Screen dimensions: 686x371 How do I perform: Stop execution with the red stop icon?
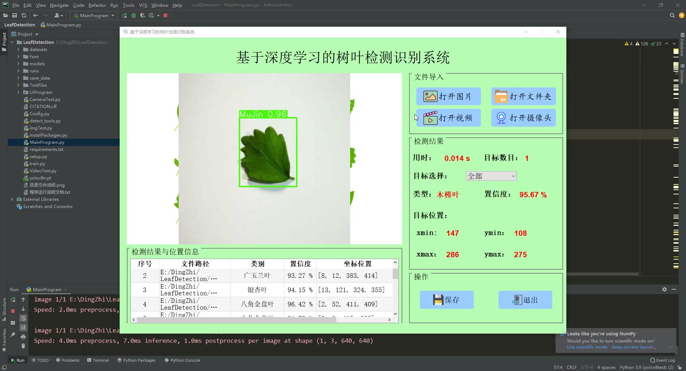(x=165, y=15)
